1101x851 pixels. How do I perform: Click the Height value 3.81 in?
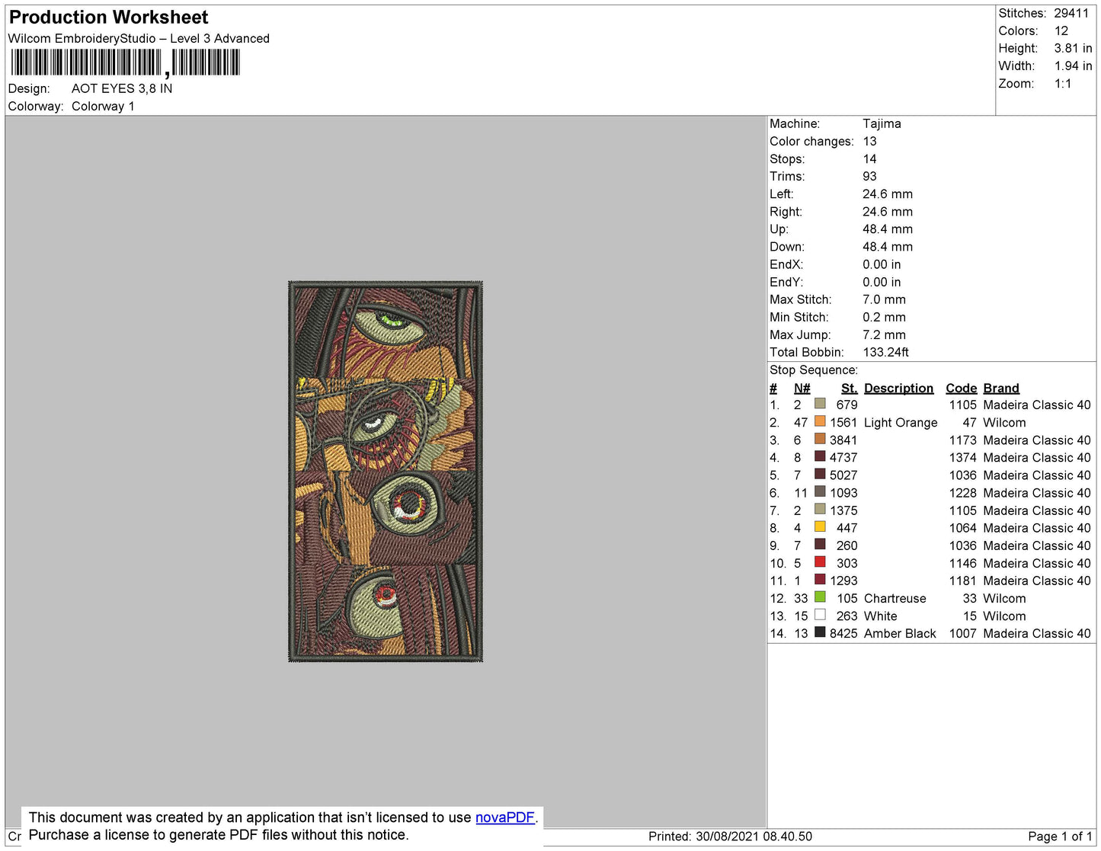1073,48
